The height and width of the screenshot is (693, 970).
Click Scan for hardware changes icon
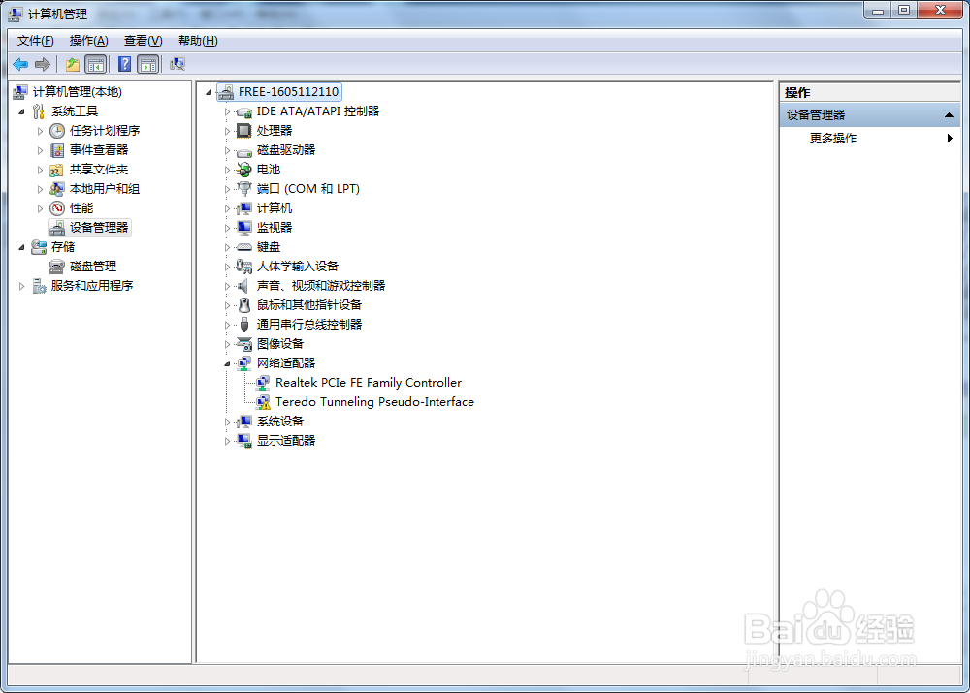pyautogui.click(x=178, y=64)
